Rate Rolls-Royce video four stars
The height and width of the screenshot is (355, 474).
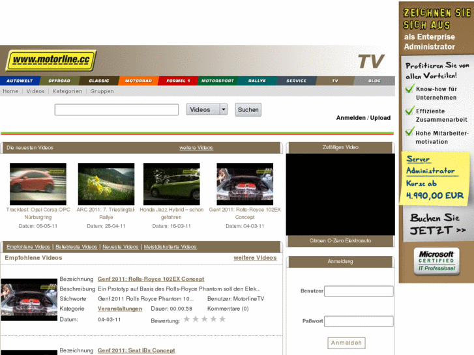[x=213, y=319]
